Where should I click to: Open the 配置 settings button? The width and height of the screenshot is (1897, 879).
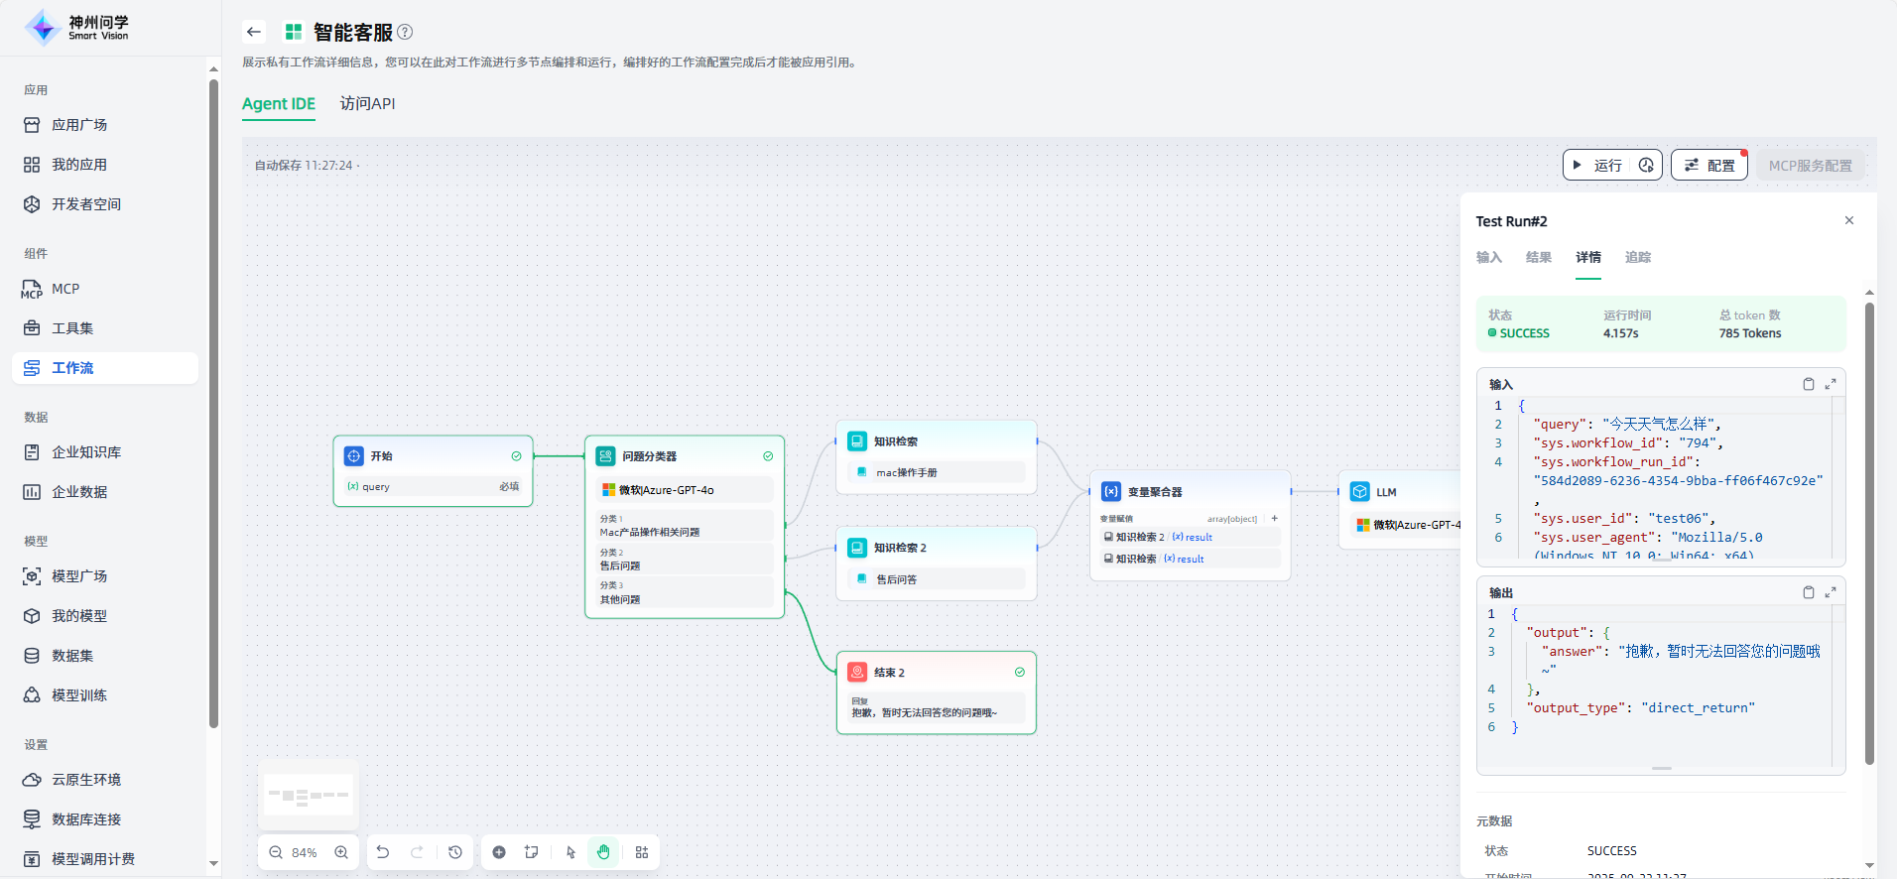tap(1709, 165)
